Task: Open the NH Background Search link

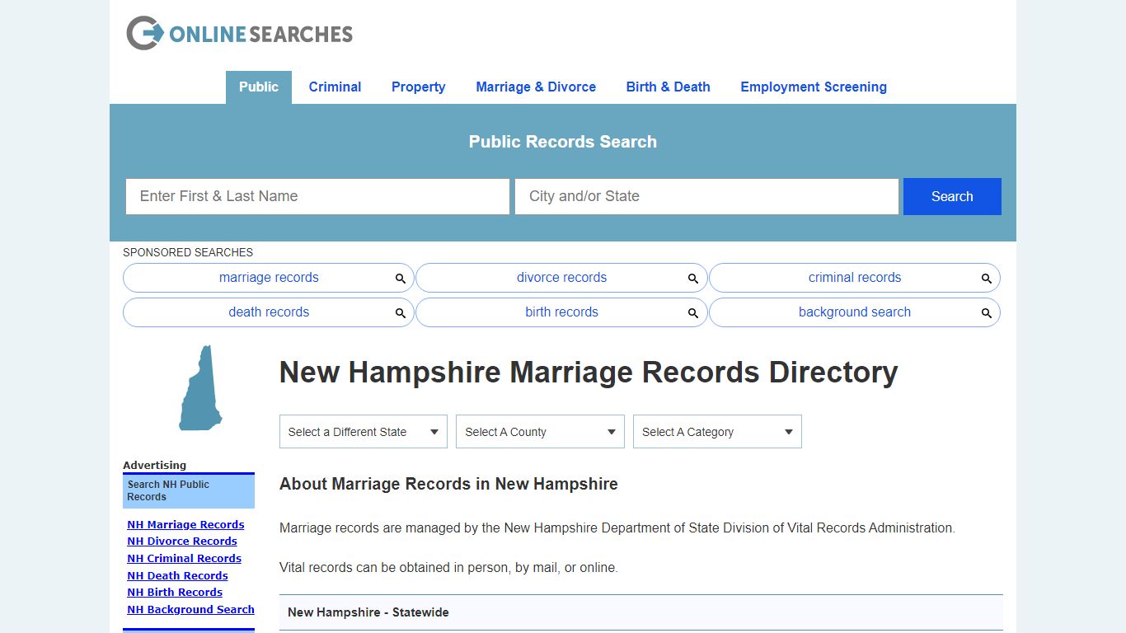Action: tap(190, 610)
